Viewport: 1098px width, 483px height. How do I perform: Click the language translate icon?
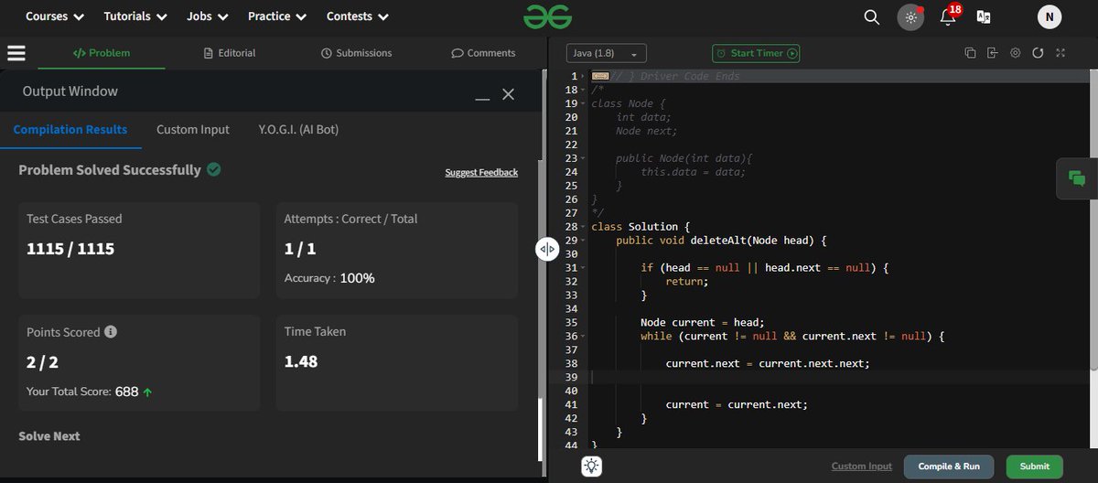985,16
